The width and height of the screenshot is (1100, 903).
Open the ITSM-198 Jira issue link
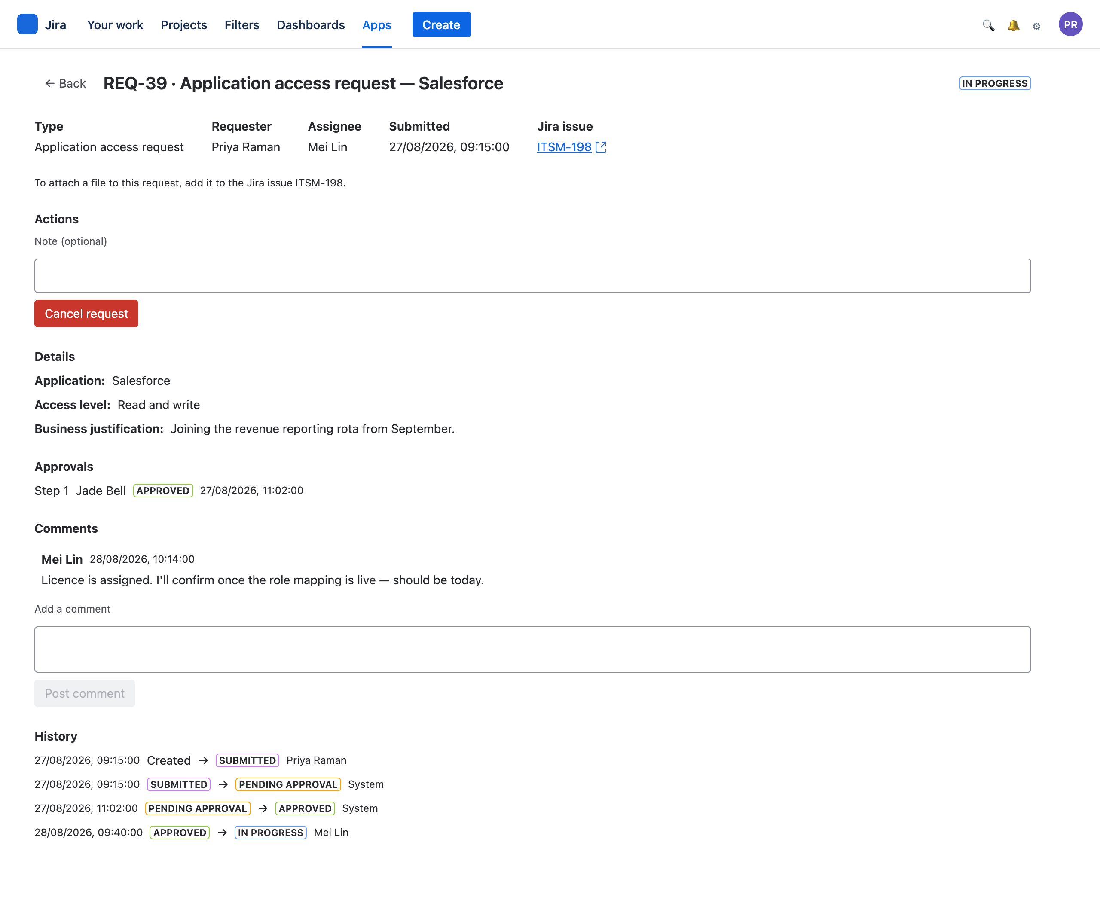click(564, 147)
